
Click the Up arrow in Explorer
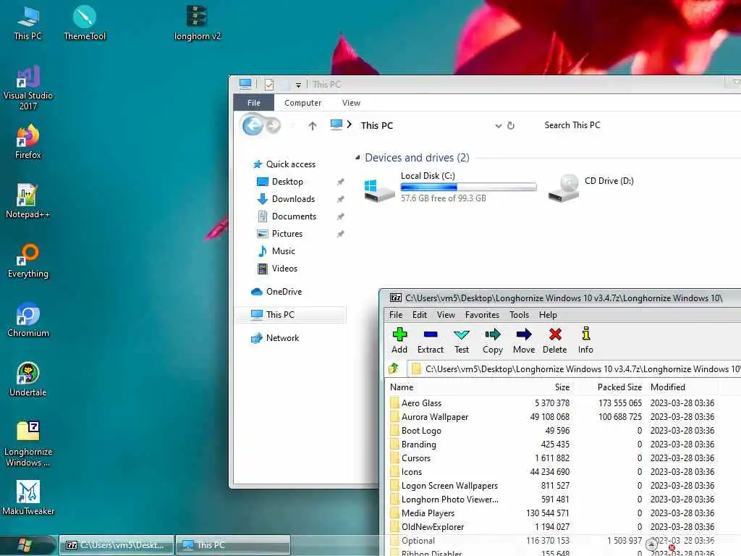[313, 126]
